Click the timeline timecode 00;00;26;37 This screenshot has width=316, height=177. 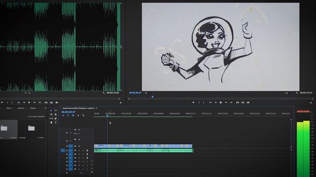pos(69,112)
